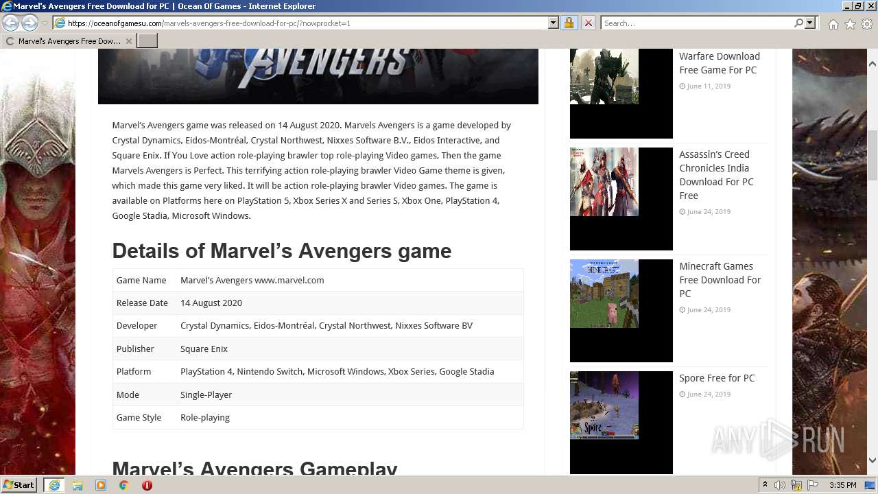Click the scrollbar up arrow
Viewport: 878px width, 494px height.
click(872, 64)
